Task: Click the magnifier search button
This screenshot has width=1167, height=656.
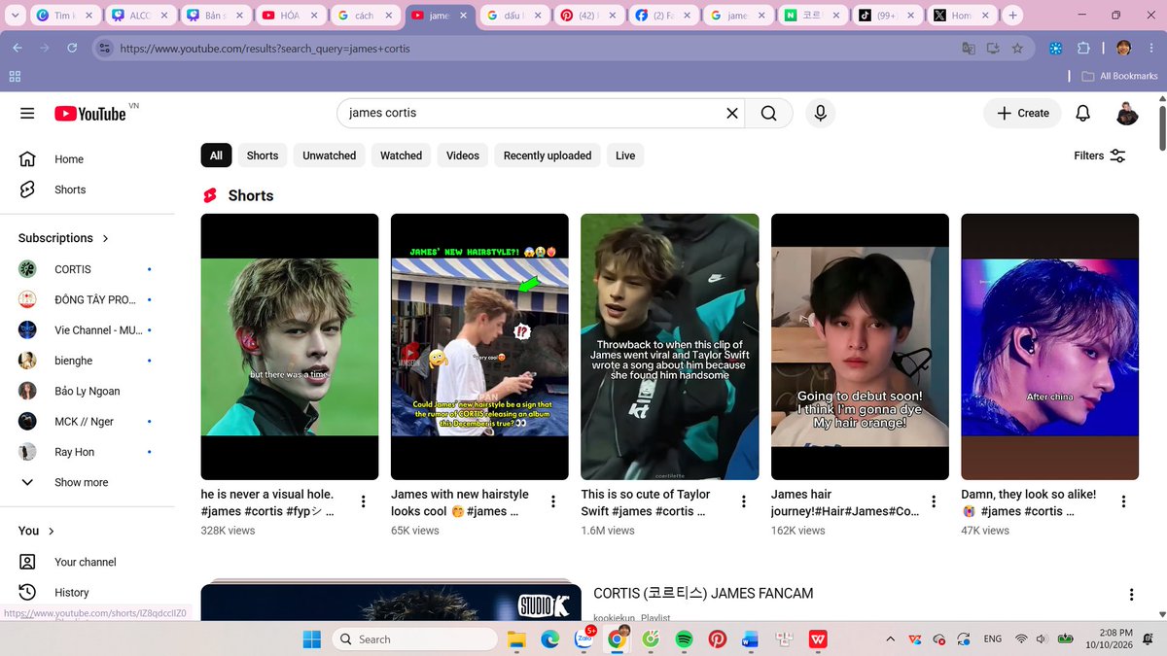Action: pyautogui.click(x=769, y=114)
